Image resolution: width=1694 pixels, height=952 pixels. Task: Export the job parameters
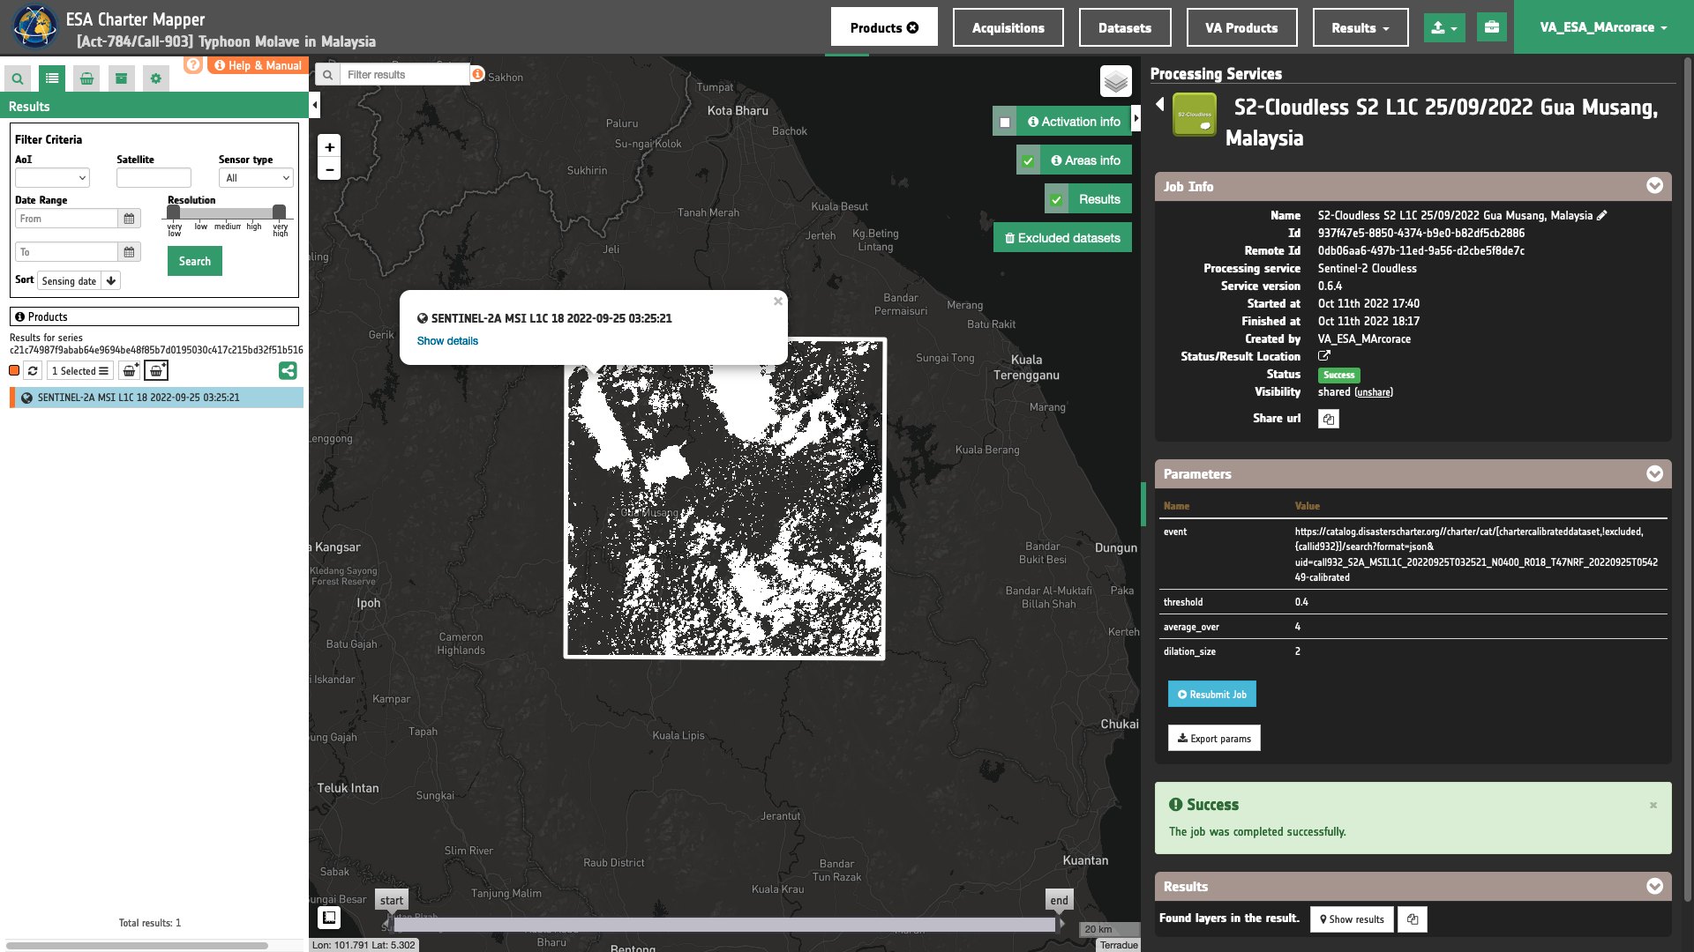point(1214,739)
